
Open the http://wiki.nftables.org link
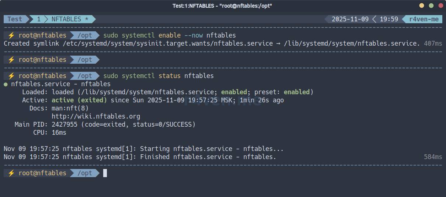96,116
